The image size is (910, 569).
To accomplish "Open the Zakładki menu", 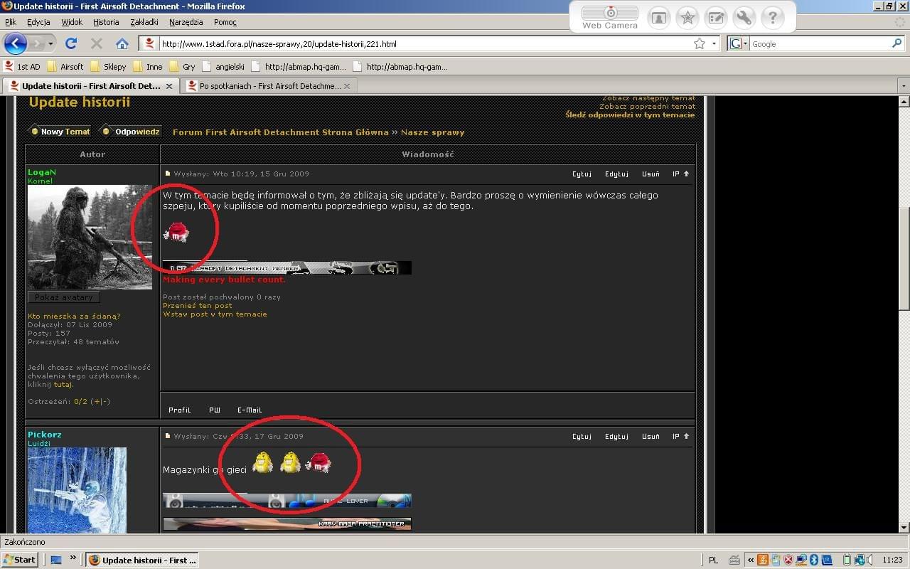I will pyautogui.click(x=144, y=22).
